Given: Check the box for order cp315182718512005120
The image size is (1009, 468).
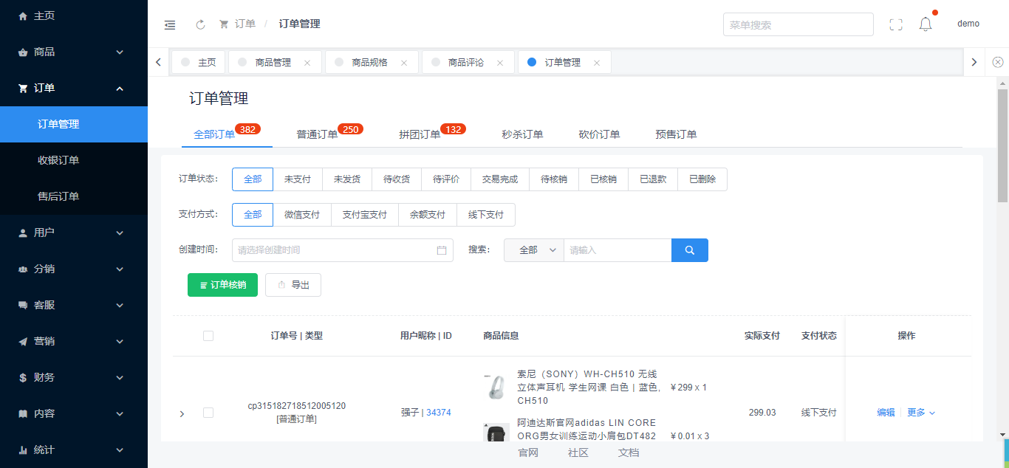Looking at the screenshot, I should pos(208,413).
